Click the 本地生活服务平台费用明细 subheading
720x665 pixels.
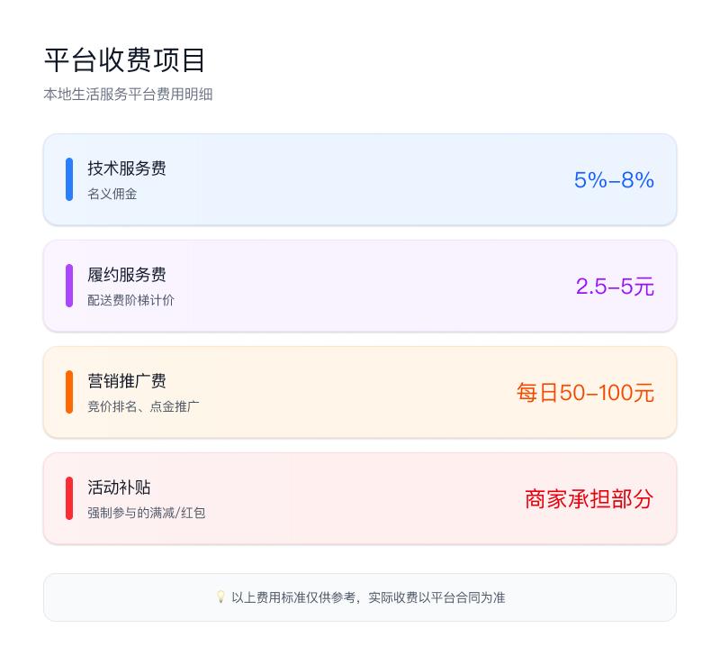click(x=128, y=94)
